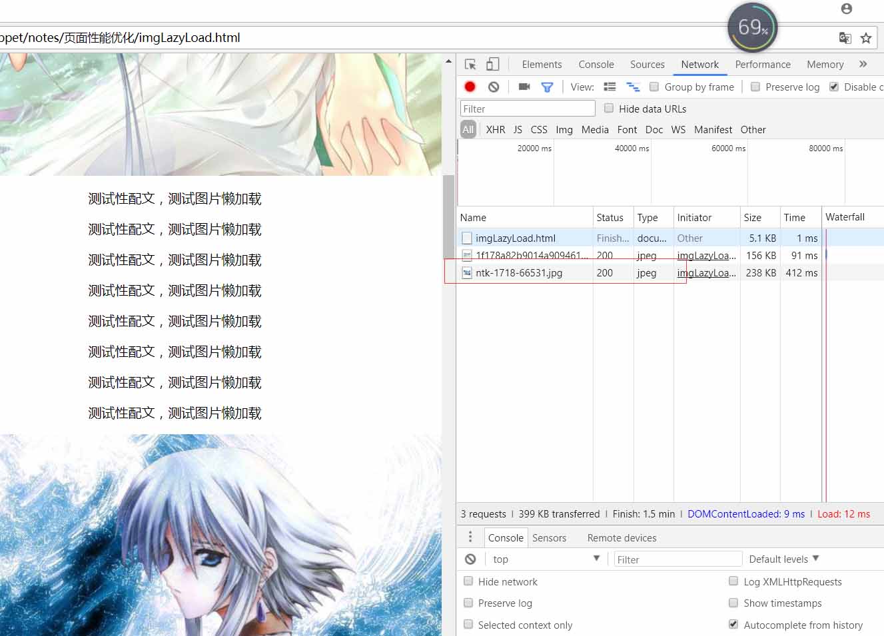Select the imgLazyLoad.html request row

670,238
